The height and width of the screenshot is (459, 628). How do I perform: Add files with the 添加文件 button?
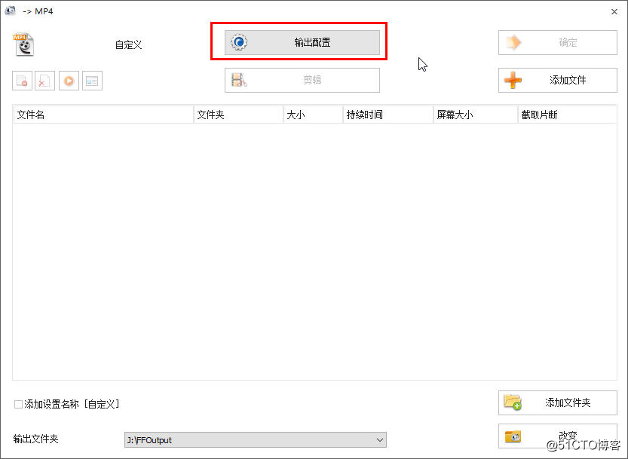pyautogui.click(x=558, y=80)
